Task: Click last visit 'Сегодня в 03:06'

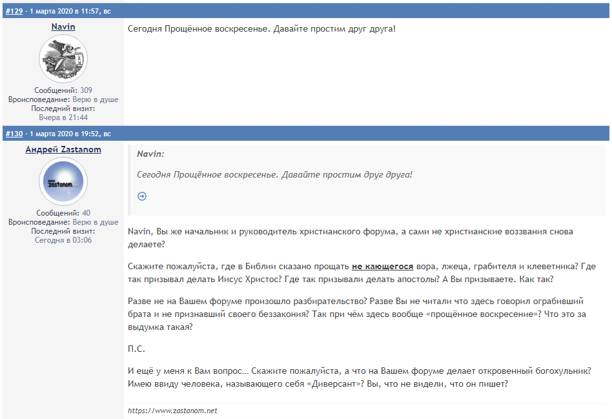Action: tap(63, 240)
